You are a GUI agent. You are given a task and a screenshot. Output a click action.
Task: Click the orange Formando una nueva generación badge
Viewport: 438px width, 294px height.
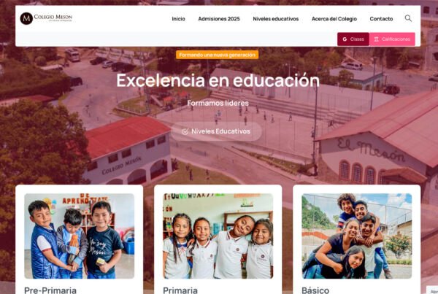point(217,55)
